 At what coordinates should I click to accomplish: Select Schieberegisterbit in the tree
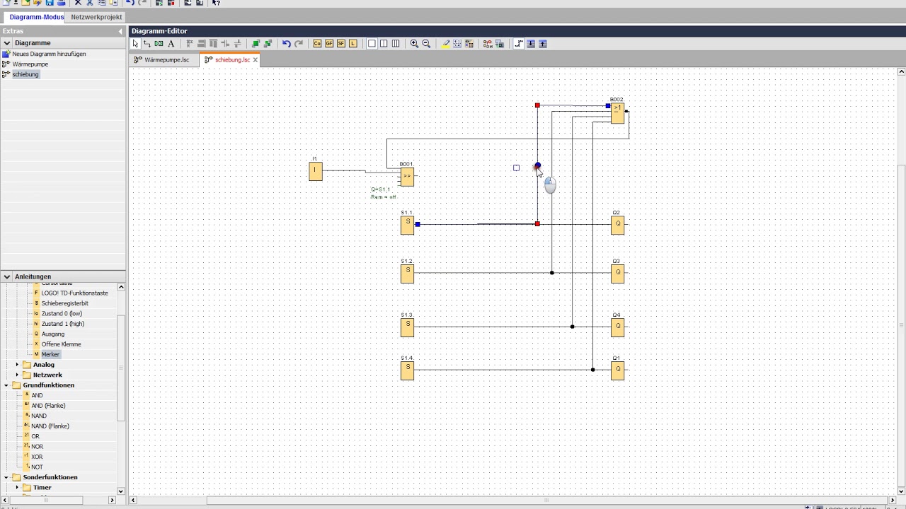pyautogui.click(x=64, y=303)
